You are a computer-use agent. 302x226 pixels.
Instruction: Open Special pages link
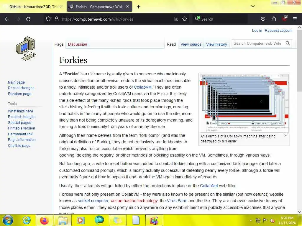tap(19, 123)
